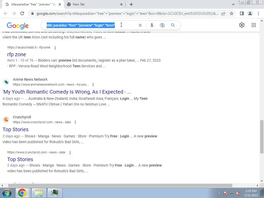Open the Windows Start button

tap(7, 193)
